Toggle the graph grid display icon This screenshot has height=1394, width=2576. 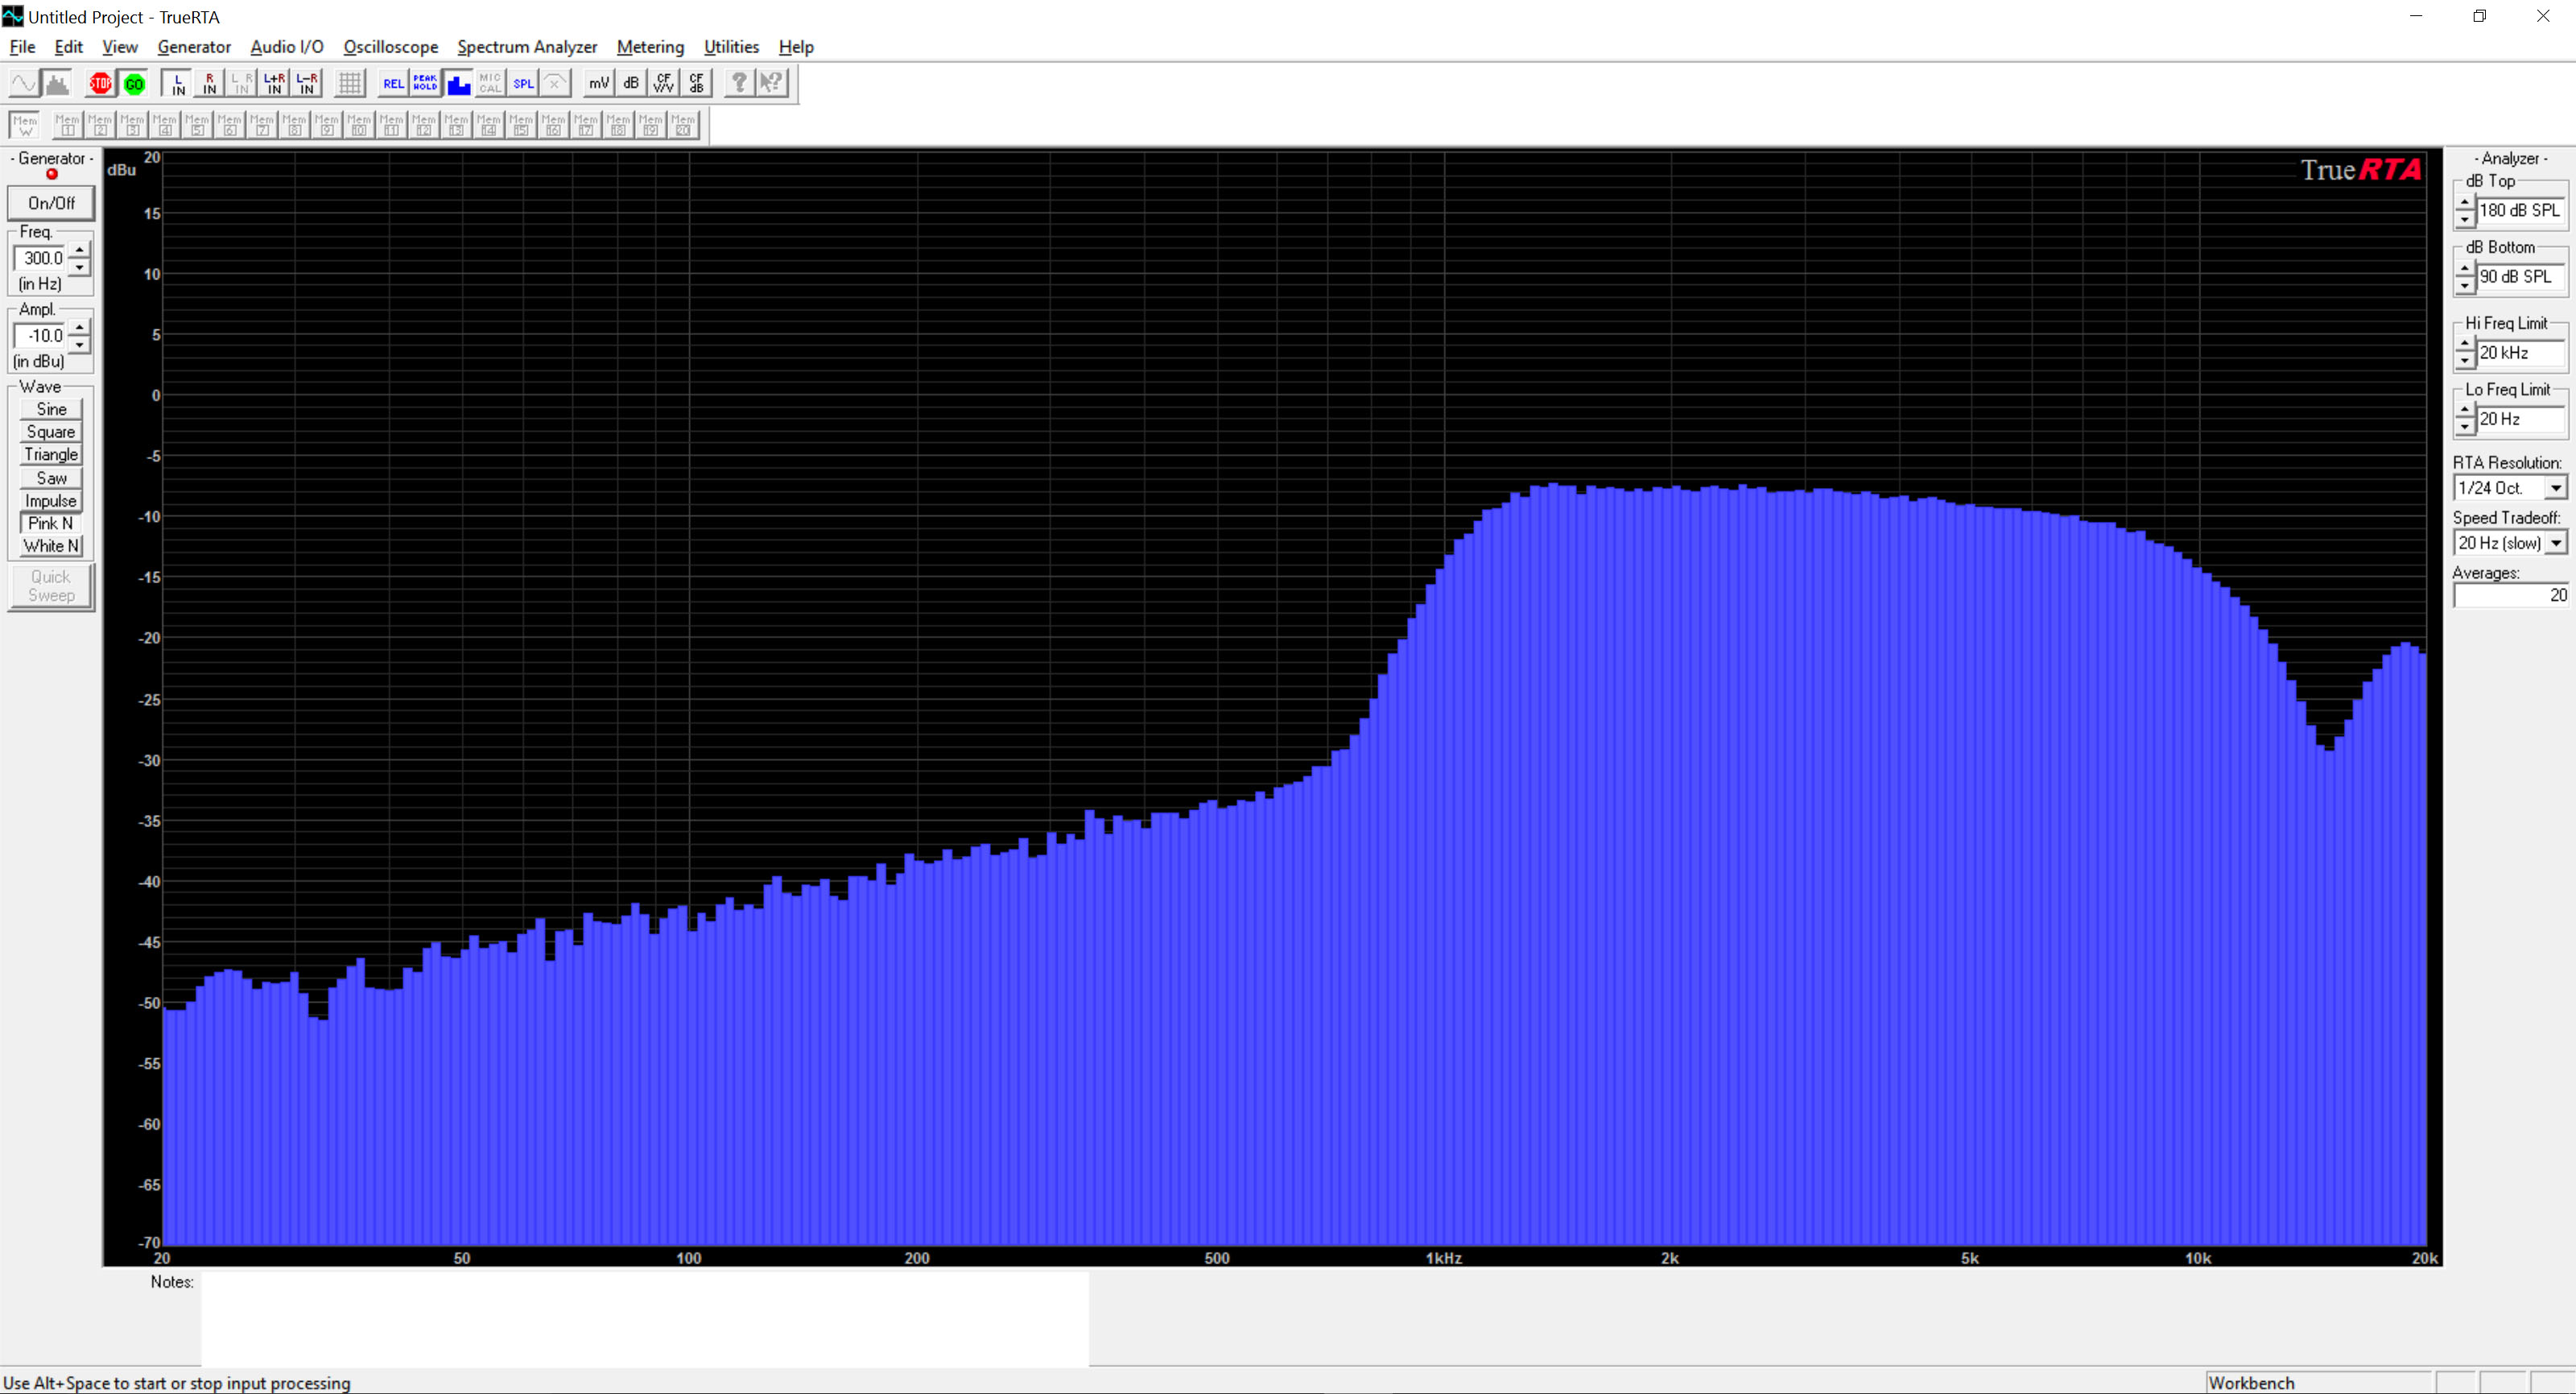(x=350, y=83)
